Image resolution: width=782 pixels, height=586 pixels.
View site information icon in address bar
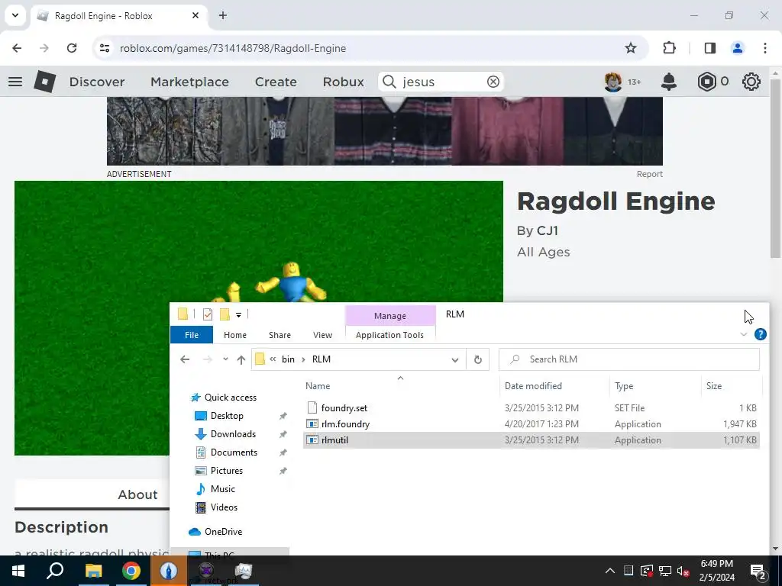click(104, 48)
